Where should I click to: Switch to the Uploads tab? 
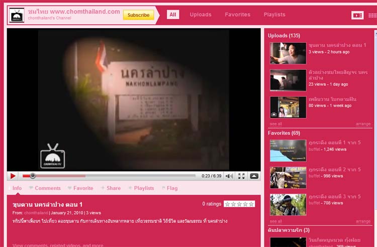(x=201, y=15)
